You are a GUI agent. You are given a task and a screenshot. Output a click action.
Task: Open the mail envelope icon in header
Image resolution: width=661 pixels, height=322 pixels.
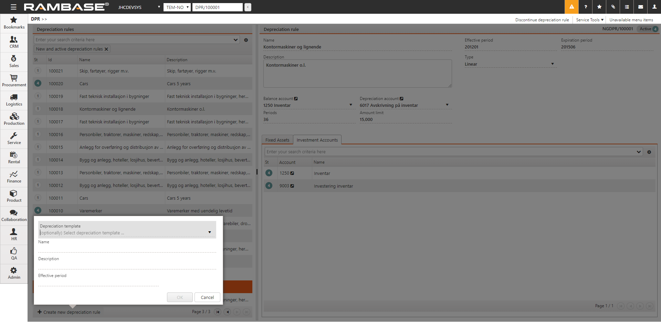point(640,7)
